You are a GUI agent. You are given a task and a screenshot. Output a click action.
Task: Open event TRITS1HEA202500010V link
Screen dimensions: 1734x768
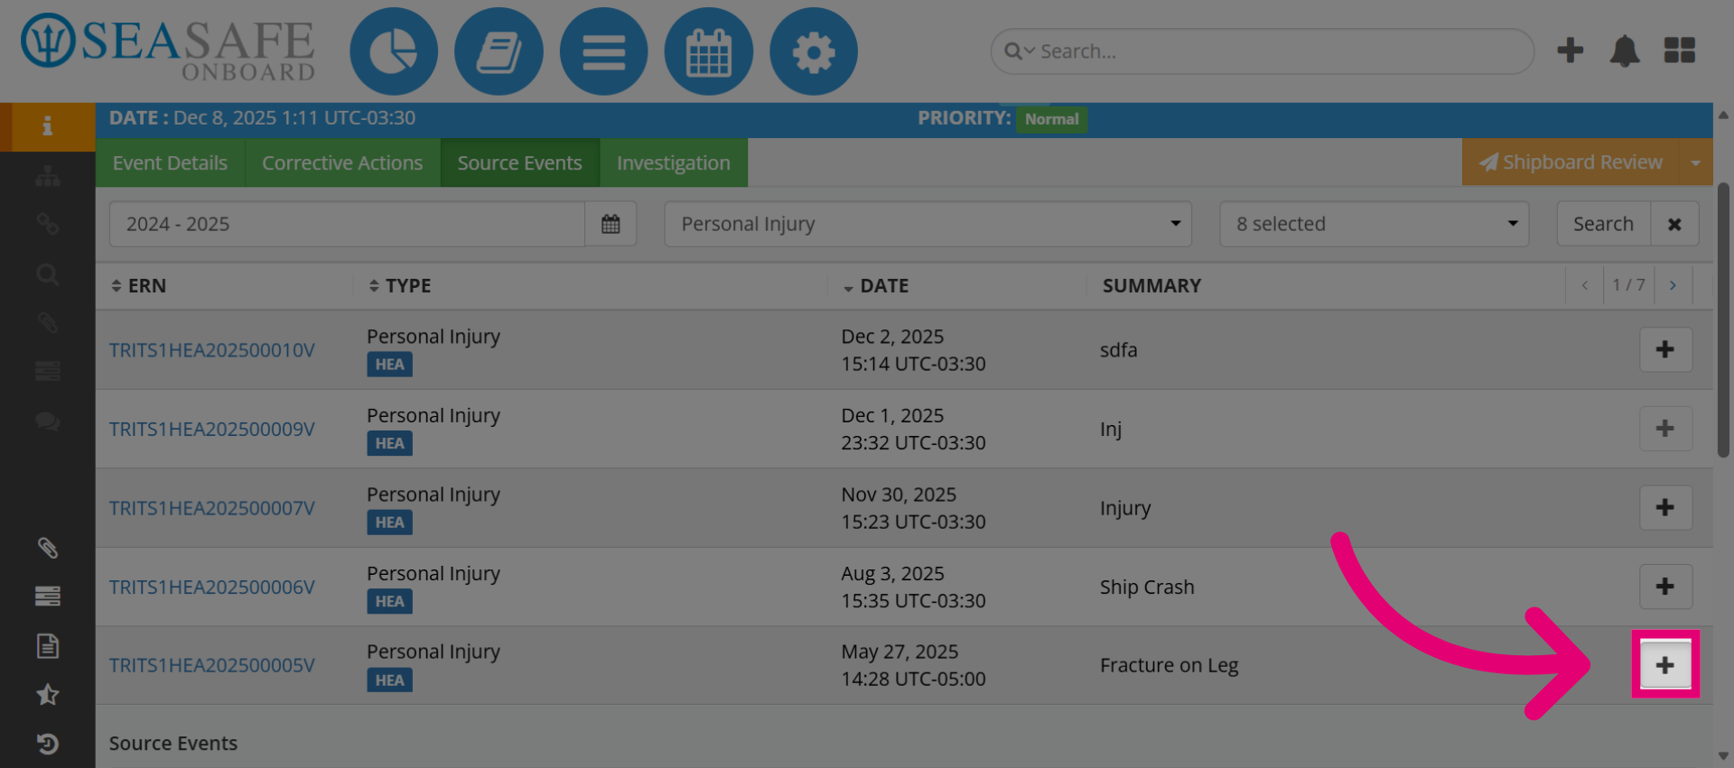[212, 350]
